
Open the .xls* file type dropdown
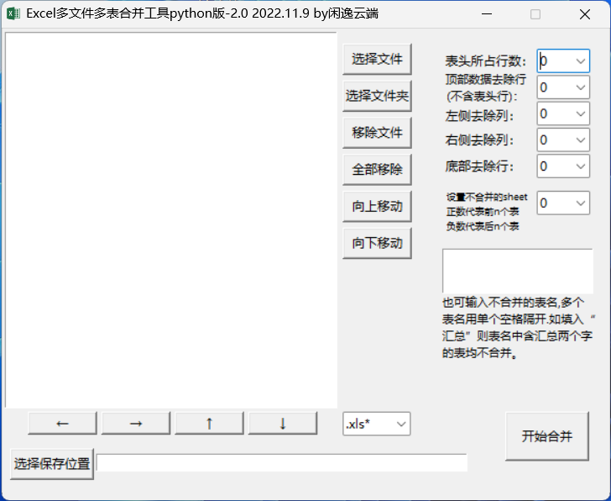point(376,424)
